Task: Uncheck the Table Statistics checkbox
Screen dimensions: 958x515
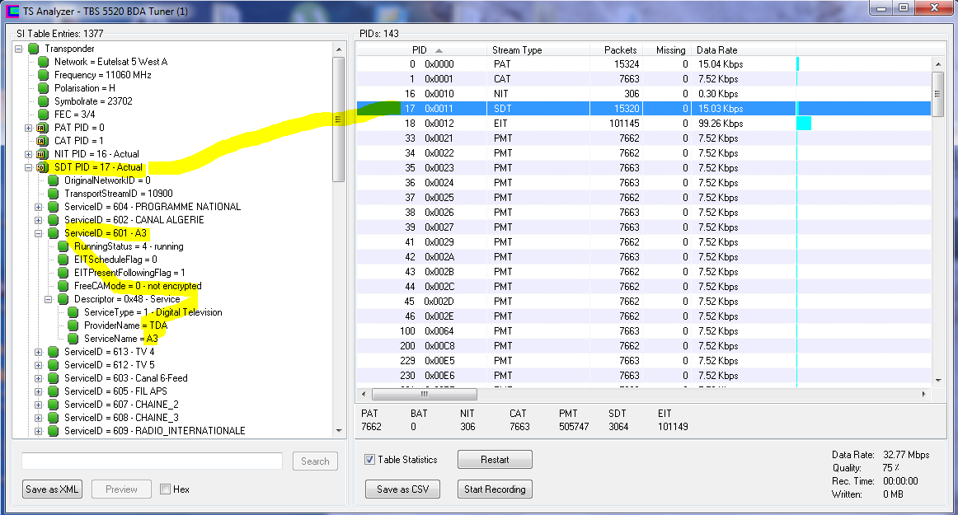Action: (x=370, y=460)
